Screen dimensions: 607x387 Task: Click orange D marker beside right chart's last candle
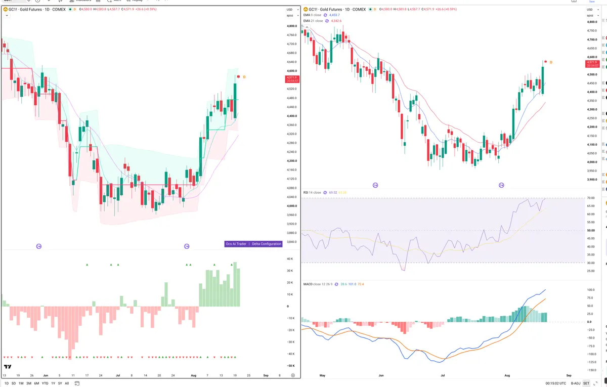coord(551,62)
